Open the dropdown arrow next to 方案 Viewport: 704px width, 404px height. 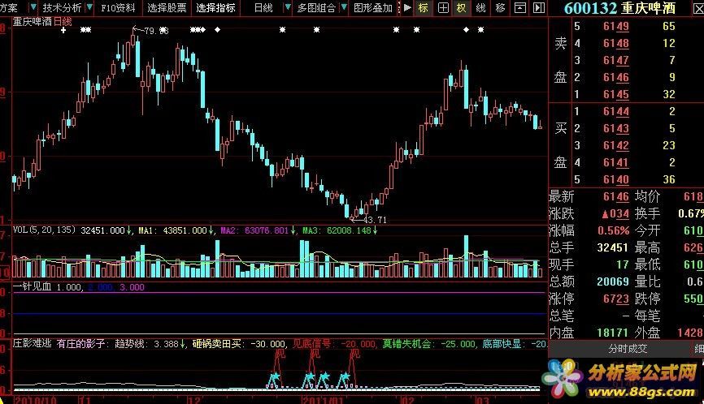[33, 7]
